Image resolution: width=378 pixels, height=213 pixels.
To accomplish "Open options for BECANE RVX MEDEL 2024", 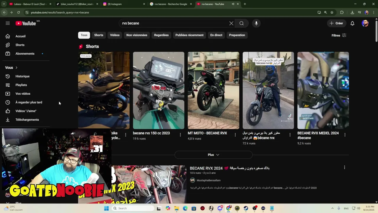I will click(345, 135).
